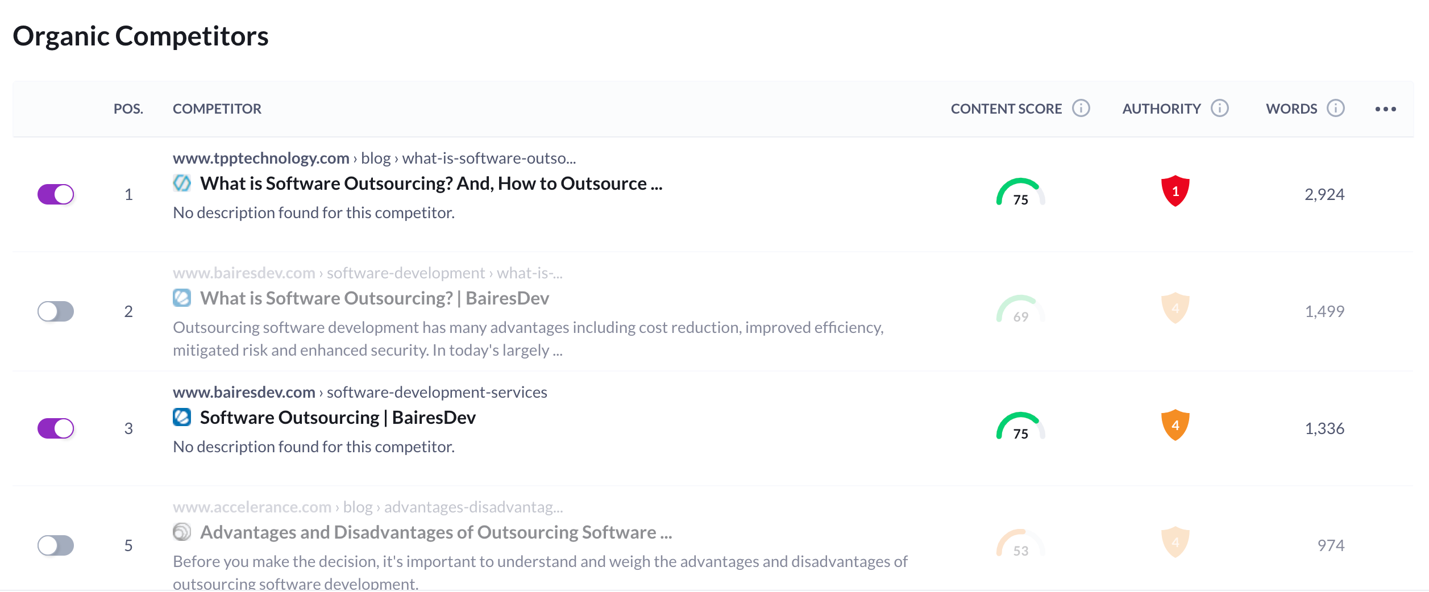Image resolution: width=1429 pixels, height=592 pixels.
Task: Sort by the Content Score column header
Action: coord(1006,109)
